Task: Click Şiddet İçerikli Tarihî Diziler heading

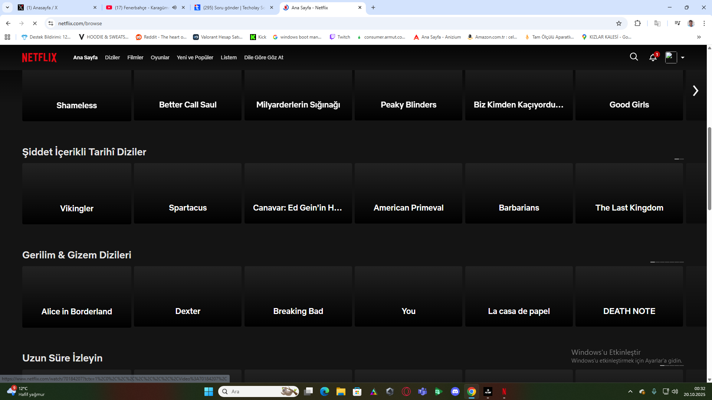Action: pyautogui.click(x=84, y=152)
